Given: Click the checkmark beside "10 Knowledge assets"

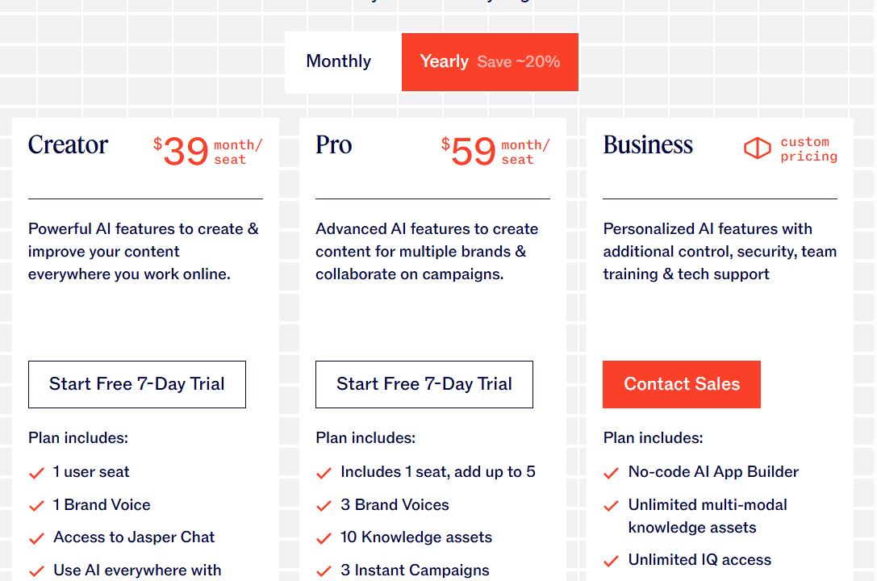Looking at the screenshot, I should pos(324,538).
